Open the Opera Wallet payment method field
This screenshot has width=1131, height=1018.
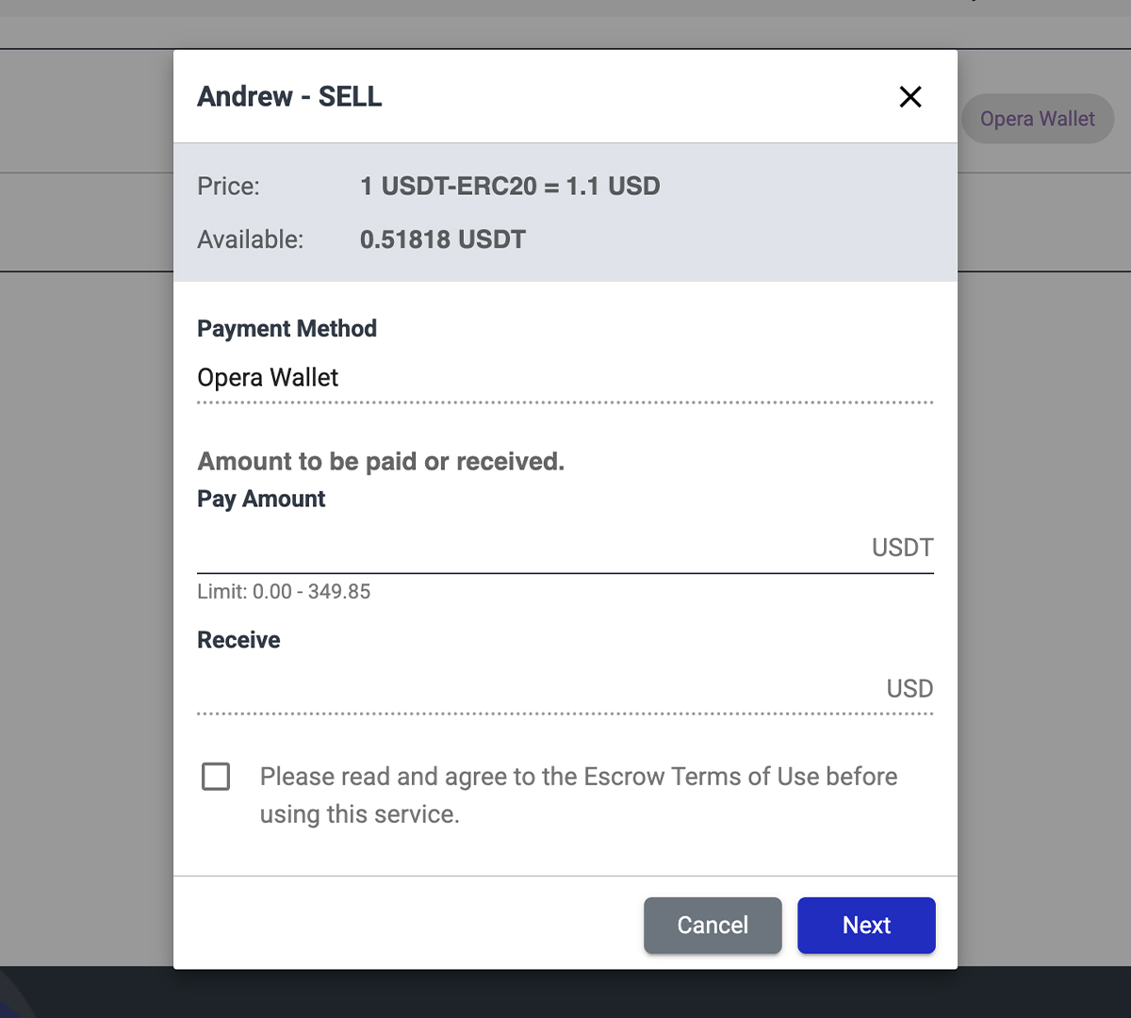coord(564,378)
